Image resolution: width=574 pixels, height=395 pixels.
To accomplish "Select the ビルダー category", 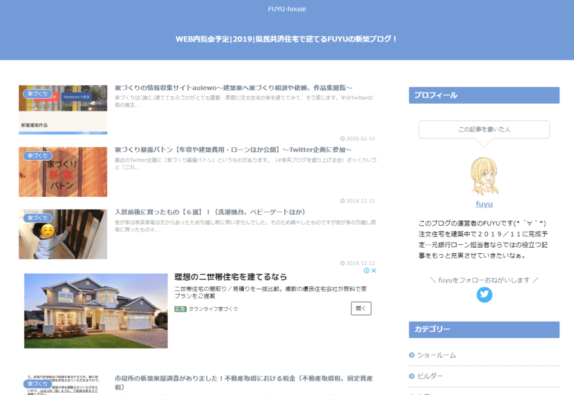I will pos(430,376).
